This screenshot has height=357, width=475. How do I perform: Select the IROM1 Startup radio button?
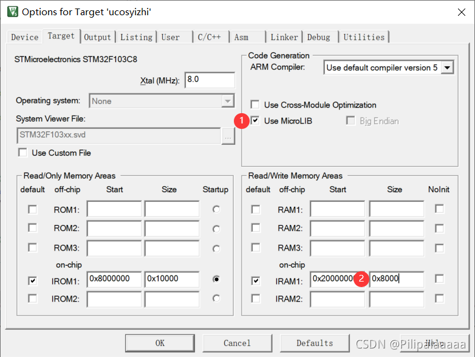[x=216, y=279]
